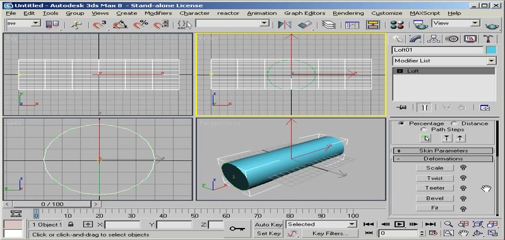Image resolution: width=505 pixels, height=240 pixels.
Task: Click the Select and Manipulate icon
Action: click(76, 25)
